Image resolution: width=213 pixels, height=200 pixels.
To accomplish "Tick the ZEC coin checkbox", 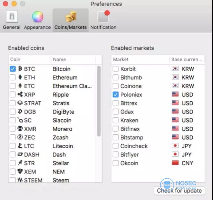I will [13, 137].
